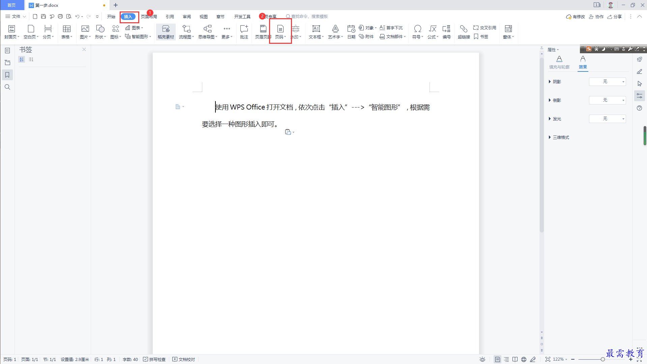Click the print icon in quick toolbar
647x364 pixels.
60,16
